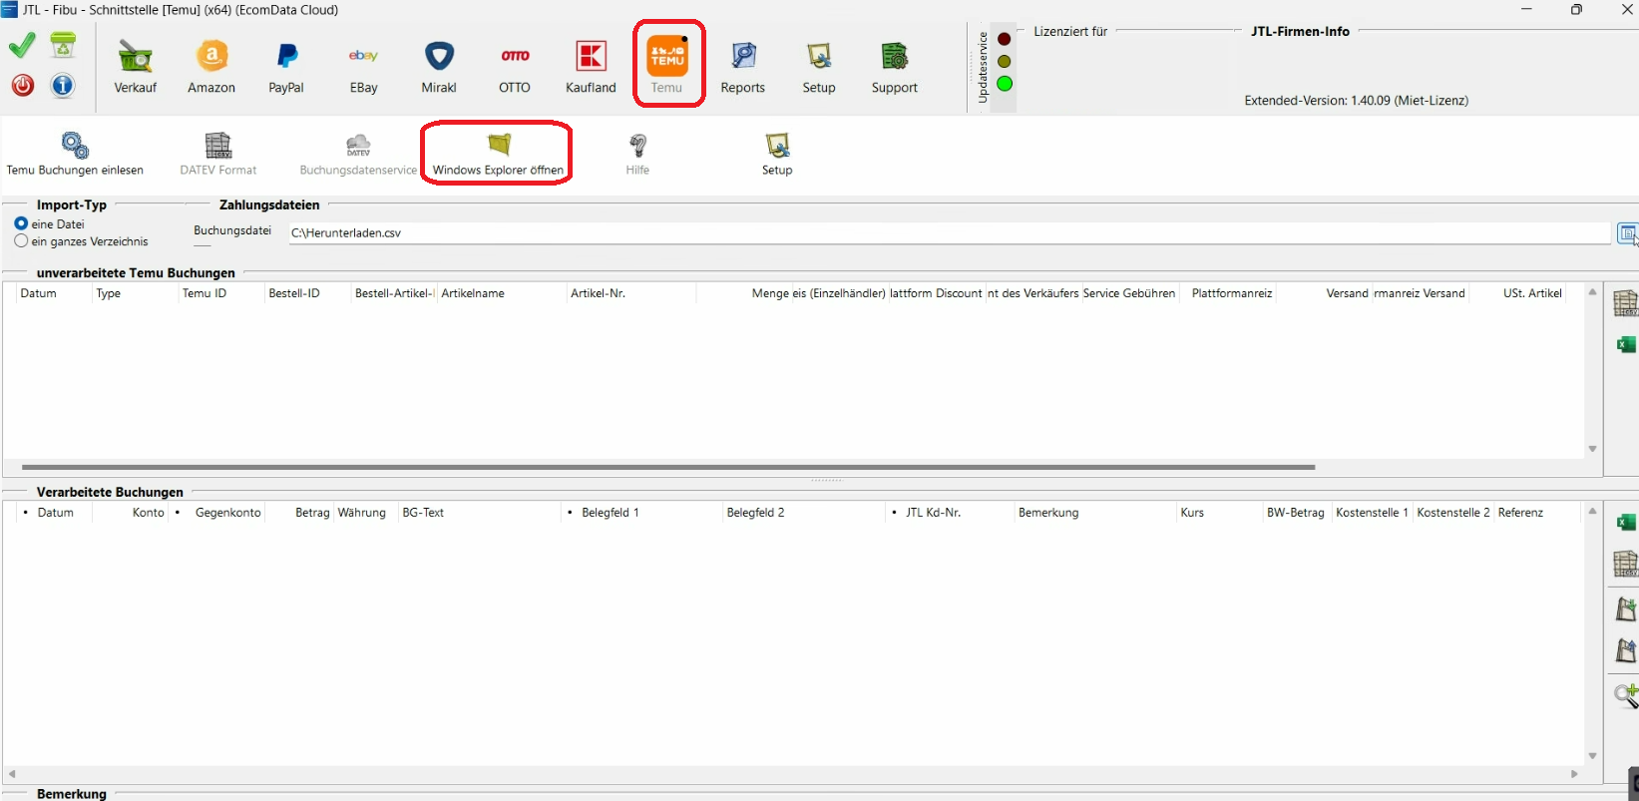
Task: Sort by the Bestell-ID column header
Action: click(294, 293)
